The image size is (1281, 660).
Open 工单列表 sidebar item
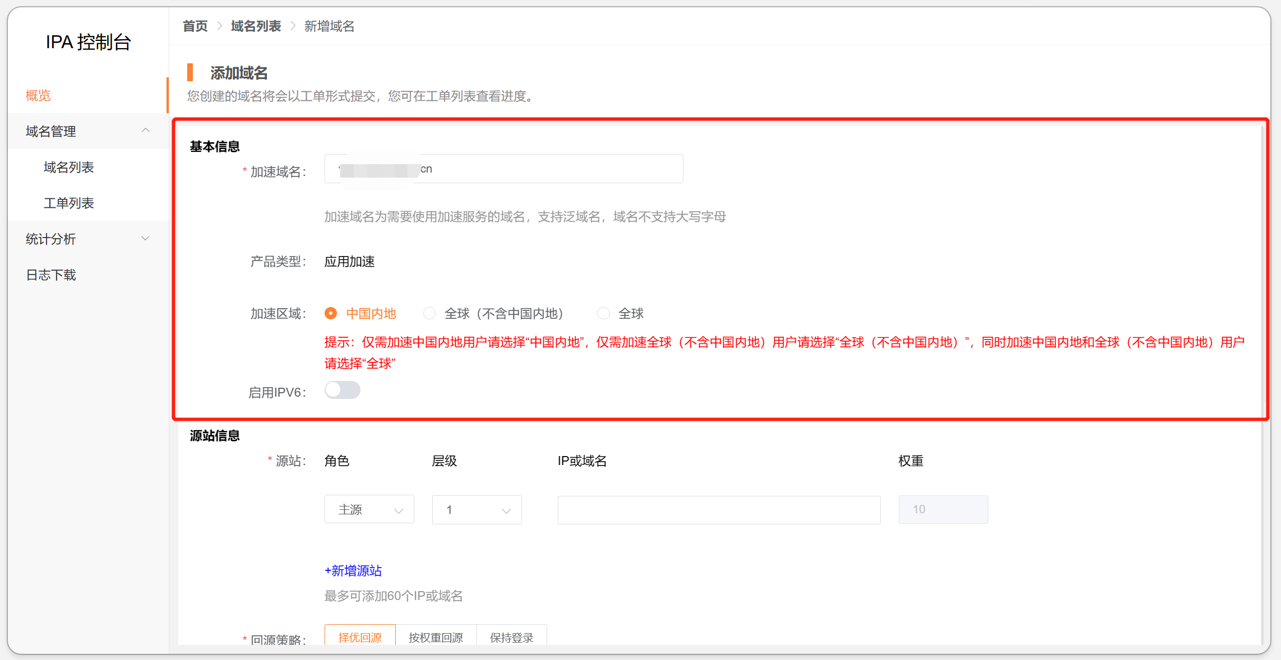pyautogui.click(x=68, y=203)
